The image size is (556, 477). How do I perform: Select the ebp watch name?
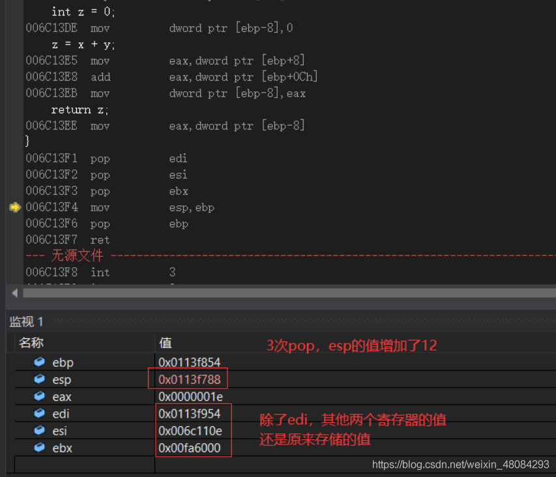pyautogui.click(x=63, y=363)
